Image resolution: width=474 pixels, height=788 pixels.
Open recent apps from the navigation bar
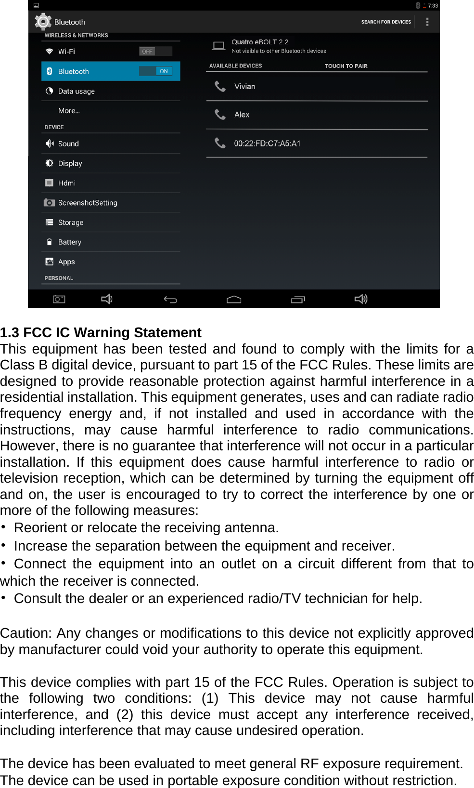coord(298,299)
